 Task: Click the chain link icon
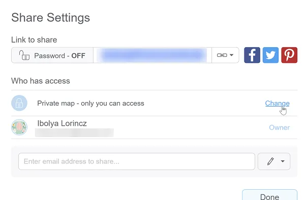pos(222,55)
